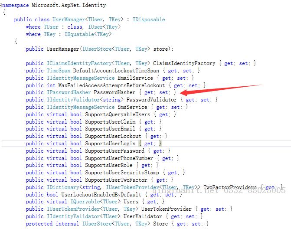
Task: Click the protected internal Store property name
Action: click(160, 224)
